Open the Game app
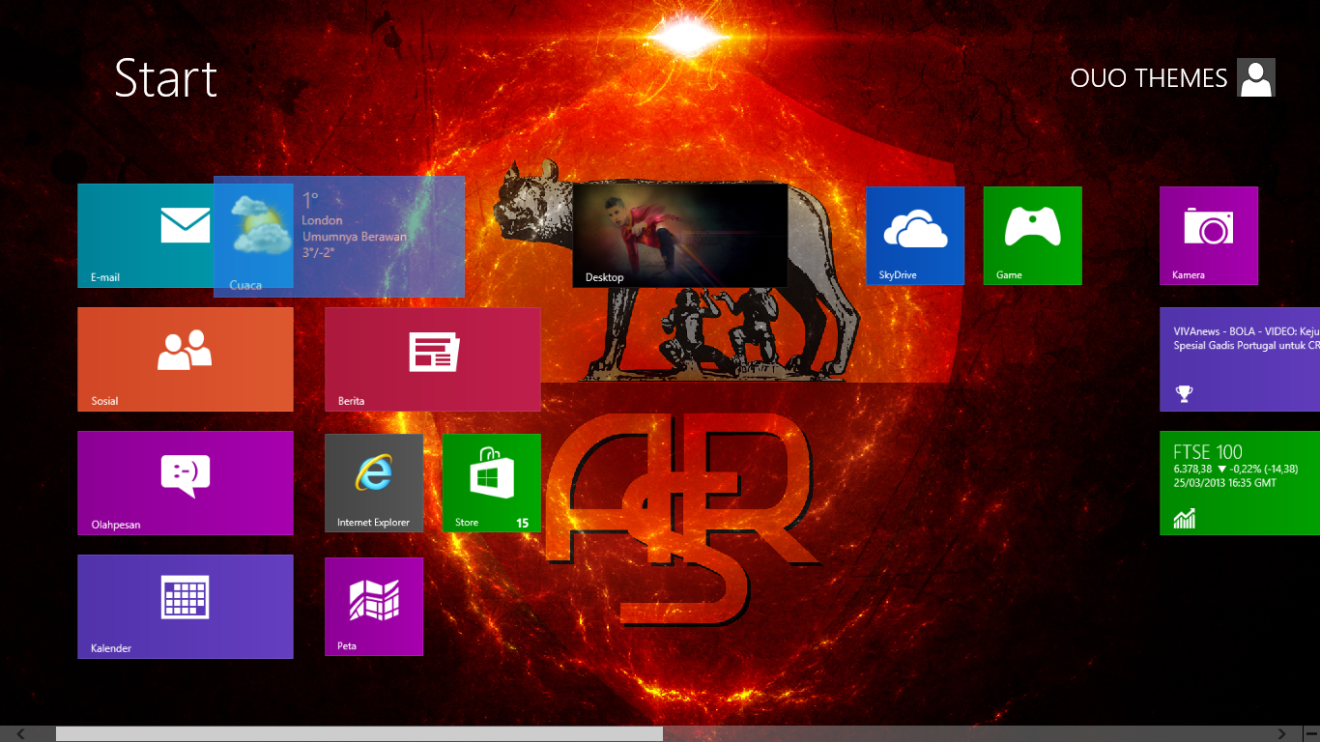 tap(1032, 235)
